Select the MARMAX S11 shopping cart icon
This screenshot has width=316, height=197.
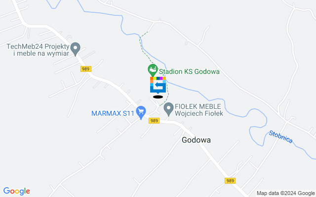pos(141,112)
